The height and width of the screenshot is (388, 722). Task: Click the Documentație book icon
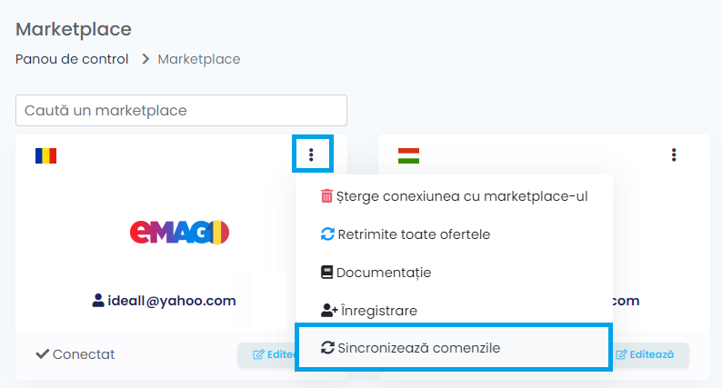point(326,272)
